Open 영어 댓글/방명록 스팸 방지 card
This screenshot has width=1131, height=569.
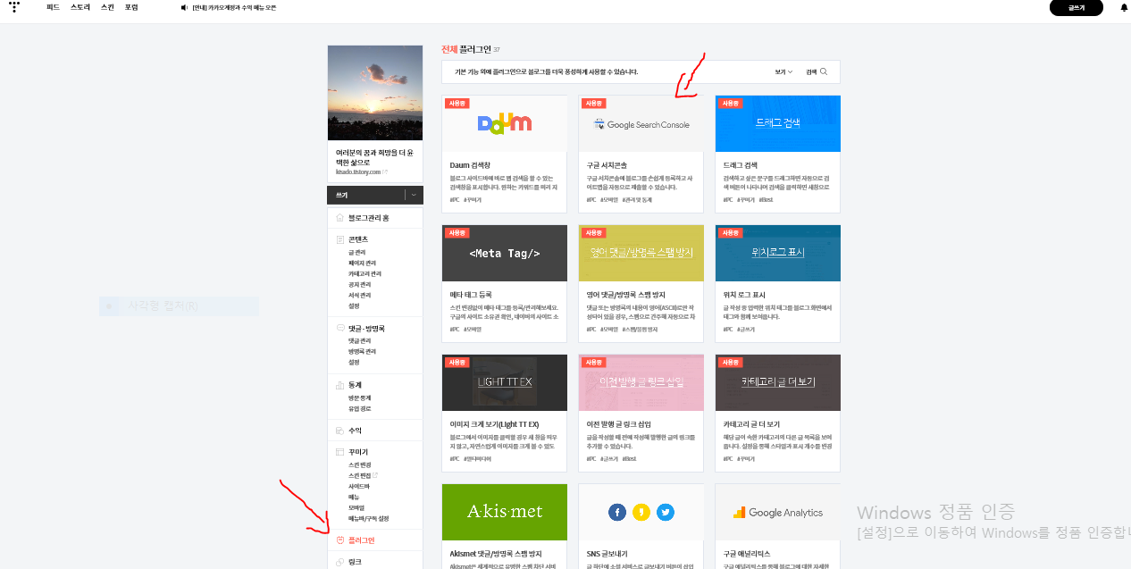pos(641,283)
